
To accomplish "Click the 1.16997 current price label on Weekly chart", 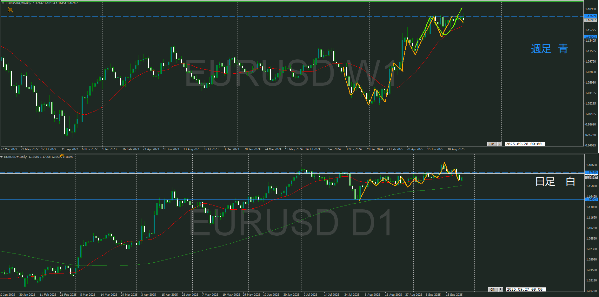I will [x=590, y=20].
